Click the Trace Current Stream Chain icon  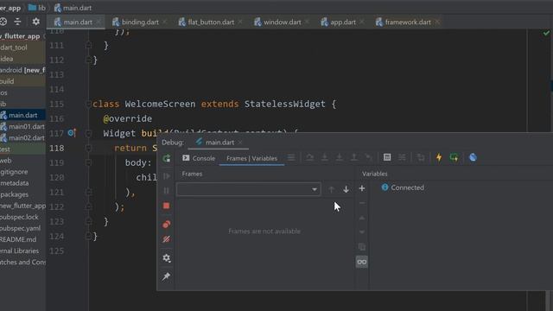pos(402,157)
